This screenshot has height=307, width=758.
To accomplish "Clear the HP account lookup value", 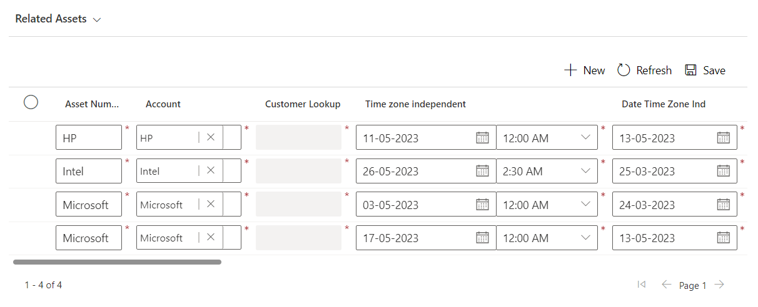I will point(211,138).
